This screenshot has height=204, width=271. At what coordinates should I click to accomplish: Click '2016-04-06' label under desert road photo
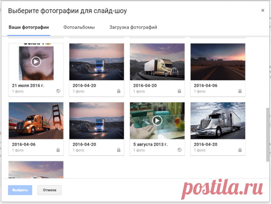(205, 85)
